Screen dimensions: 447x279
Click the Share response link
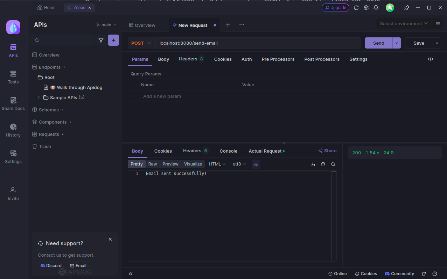coord(327,151)
